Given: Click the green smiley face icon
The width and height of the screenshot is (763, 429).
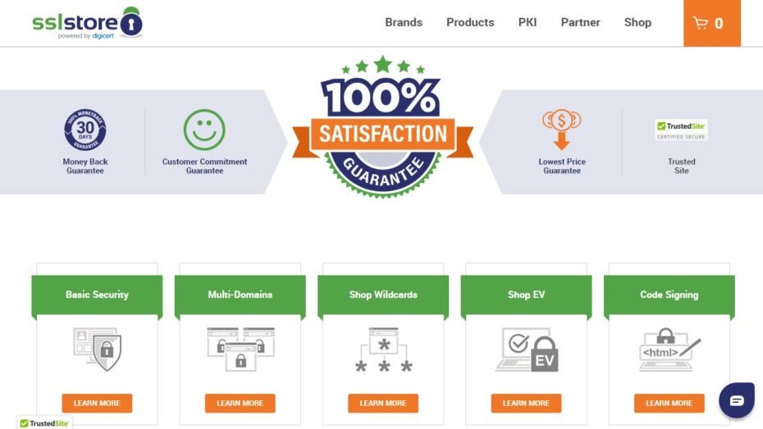Looking at the screenshot, I should pyautogui.click(x=204, y=130).
